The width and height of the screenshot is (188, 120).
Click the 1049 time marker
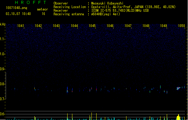(x=163, y=26)
